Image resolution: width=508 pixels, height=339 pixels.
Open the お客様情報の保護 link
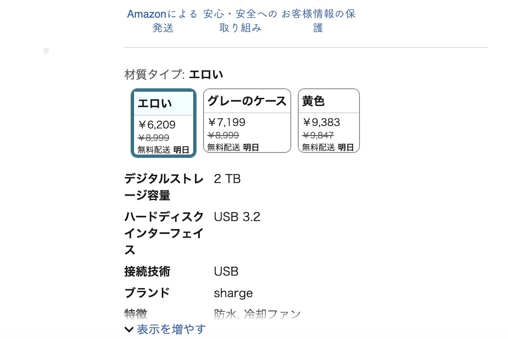point(318,20)
